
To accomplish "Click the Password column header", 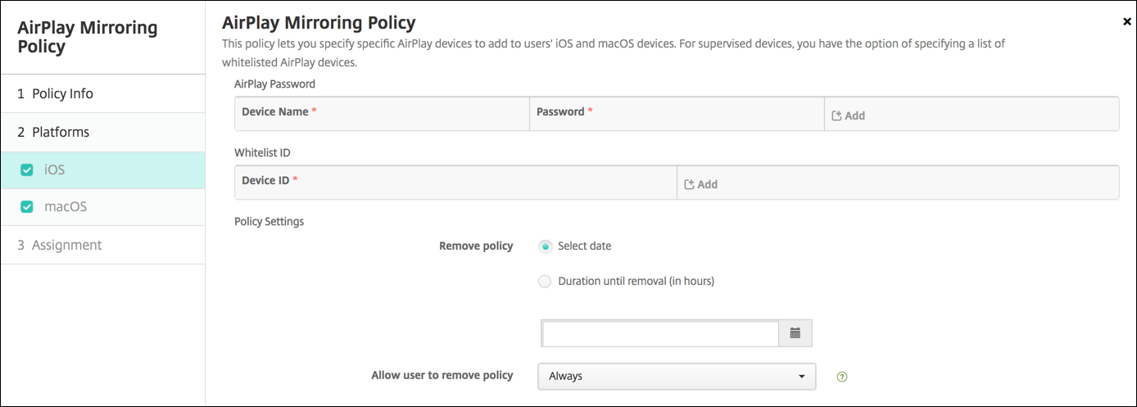I will click(x=560, y=111).
